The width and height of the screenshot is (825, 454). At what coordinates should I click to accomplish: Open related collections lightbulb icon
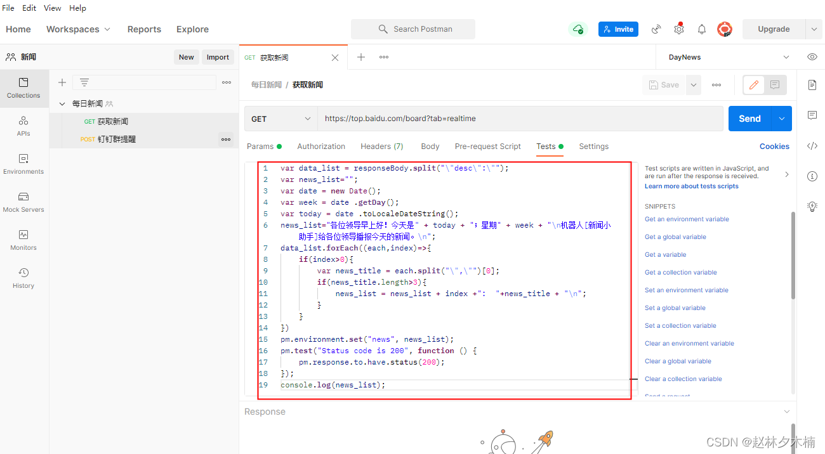click(x=812, y=207)
